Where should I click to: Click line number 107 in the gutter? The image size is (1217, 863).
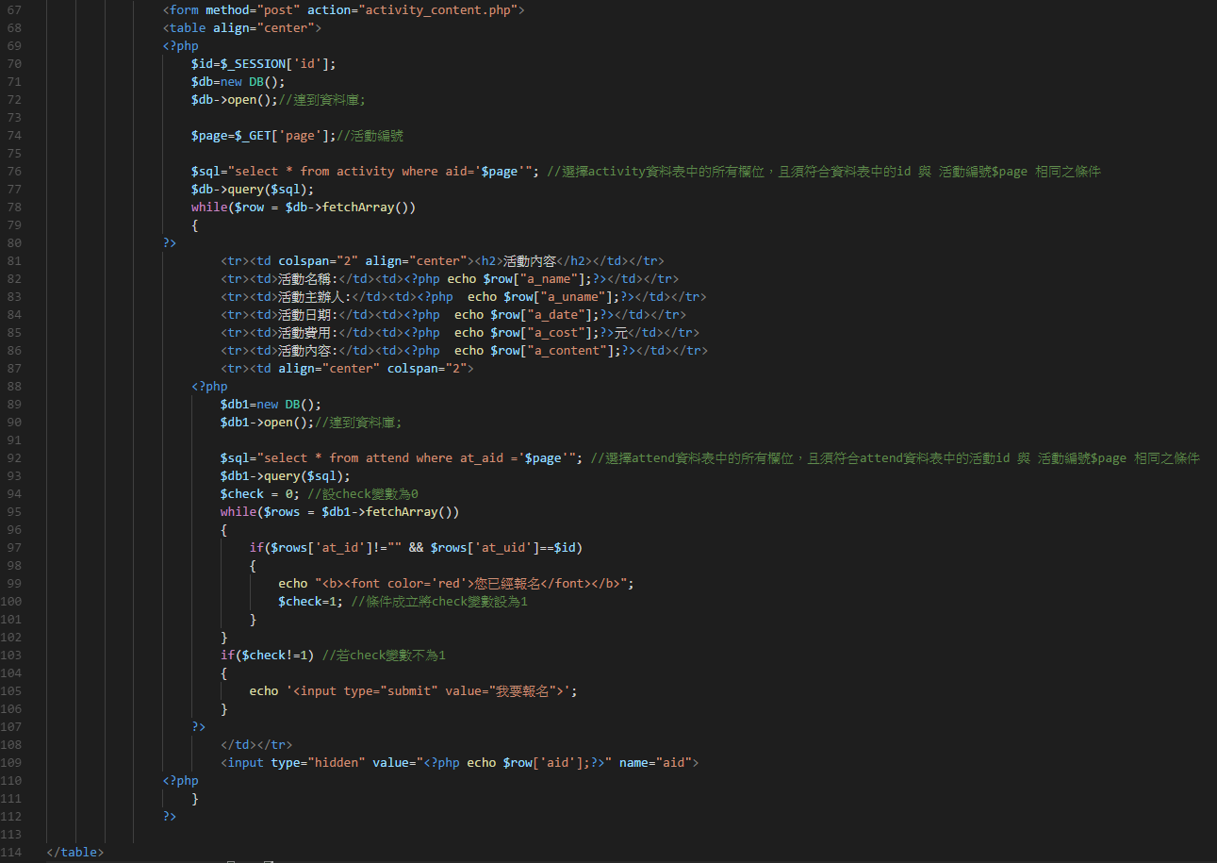[11, 726]
